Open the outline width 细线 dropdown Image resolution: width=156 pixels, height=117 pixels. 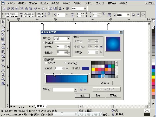(x=128, y=15)
